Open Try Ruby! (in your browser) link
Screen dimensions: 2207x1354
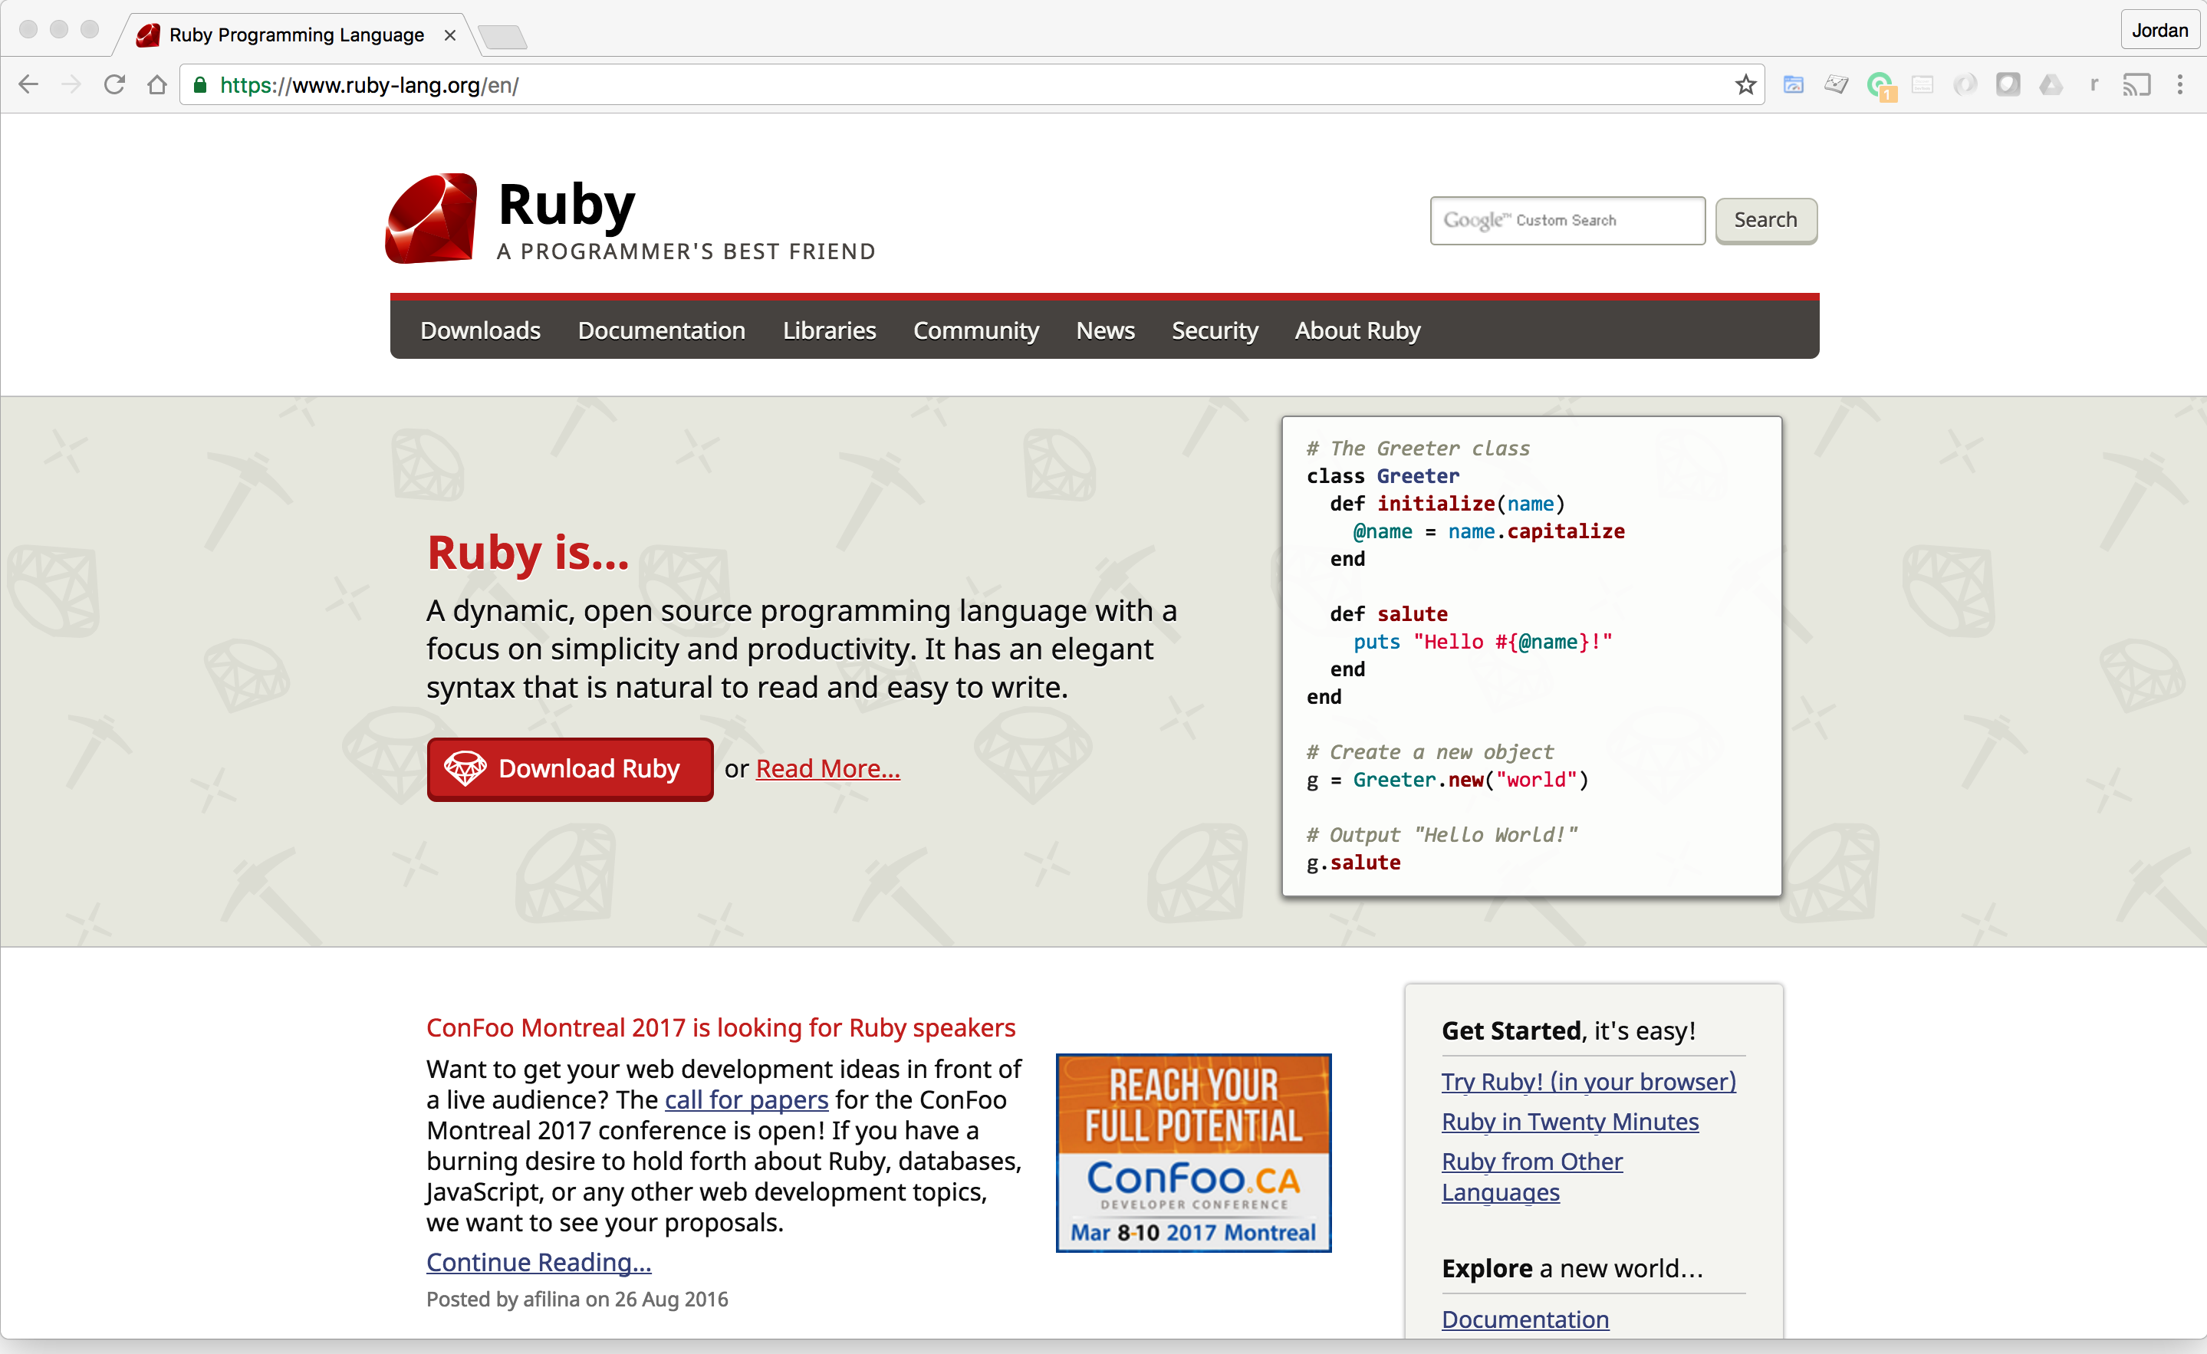pyautogui.click(x=1588, y=1082)
